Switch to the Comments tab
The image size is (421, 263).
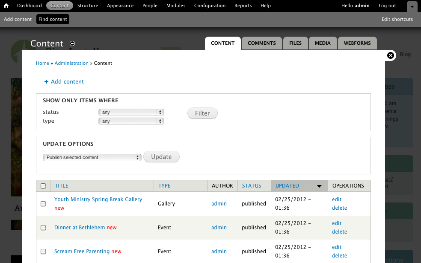coord(261,43)
